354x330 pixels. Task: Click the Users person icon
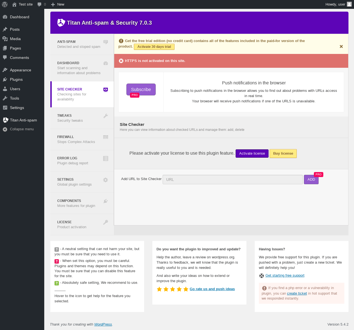pos(5,89)
